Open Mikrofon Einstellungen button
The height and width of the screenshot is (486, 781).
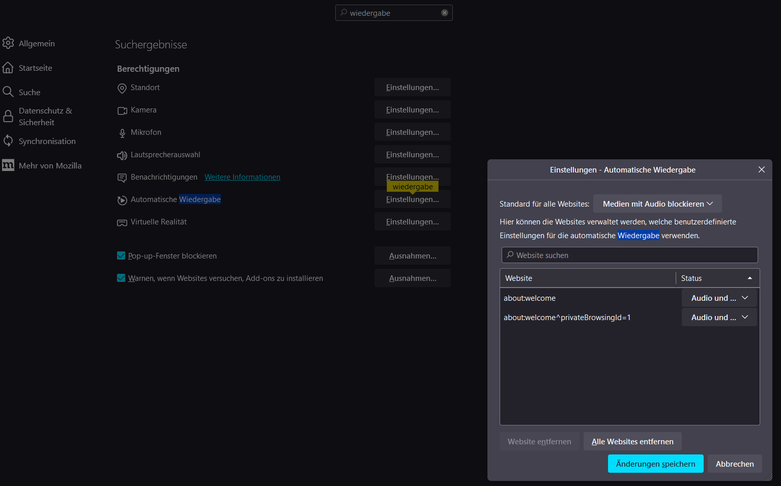click(413, 132)
